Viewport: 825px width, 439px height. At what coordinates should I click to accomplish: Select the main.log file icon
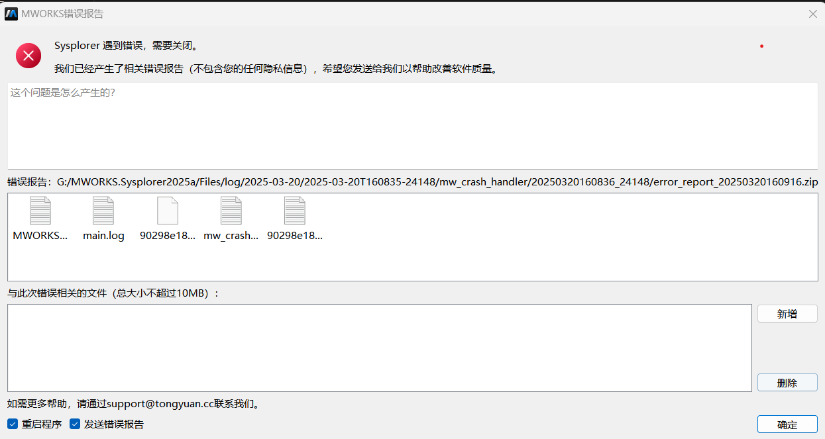pos(103,211)
